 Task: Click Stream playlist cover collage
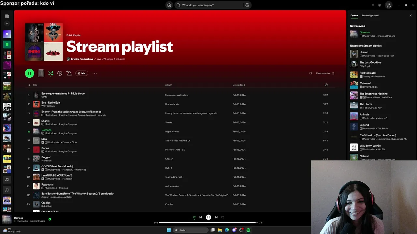coord(44,42)
